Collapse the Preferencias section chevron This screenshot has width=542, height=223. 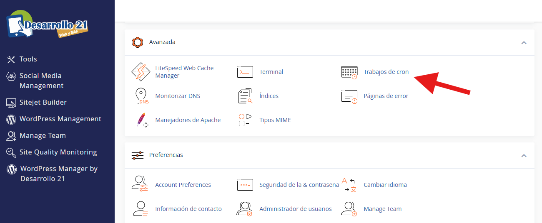click(x=524, y=155)
